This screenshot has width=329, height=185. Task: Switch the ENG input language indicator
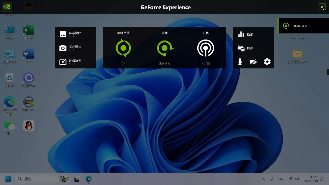click(281, 179)
